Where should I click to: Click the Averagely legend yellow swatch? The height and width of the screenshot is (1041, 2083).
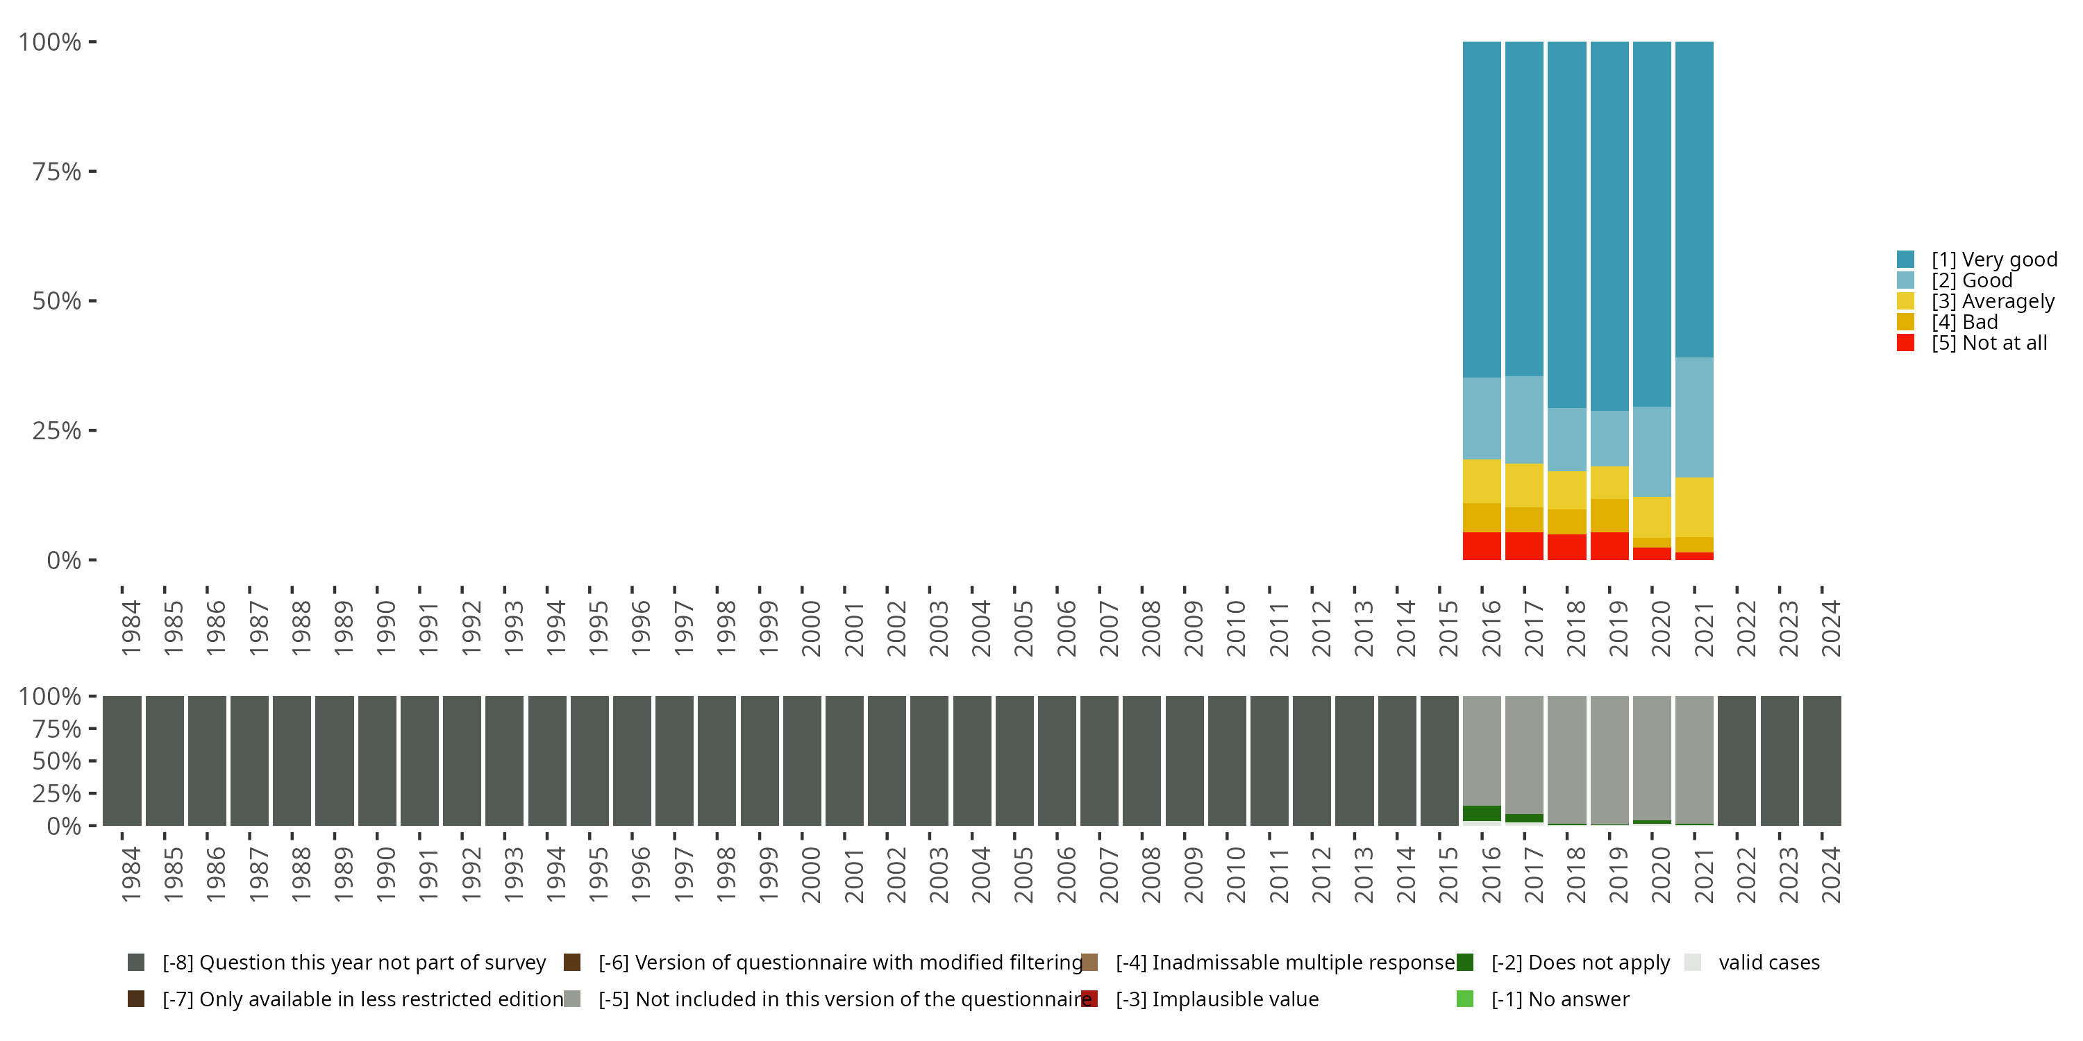tap(1905, 301)
